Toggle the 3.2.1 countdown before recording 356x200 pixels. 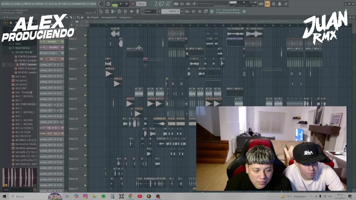tap(182, 4)
